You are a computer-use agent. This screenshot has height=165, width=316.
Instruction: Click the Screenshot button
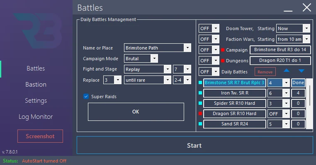coord(40,136)
